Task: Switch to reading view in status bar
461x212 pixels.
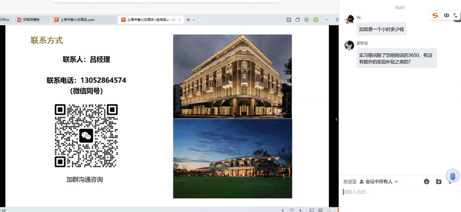Action: tap(329, 209)
